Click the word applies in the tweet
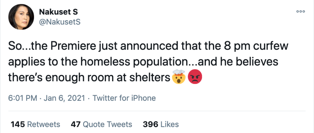This screenshot has height=133, width=314. (24, 63)
